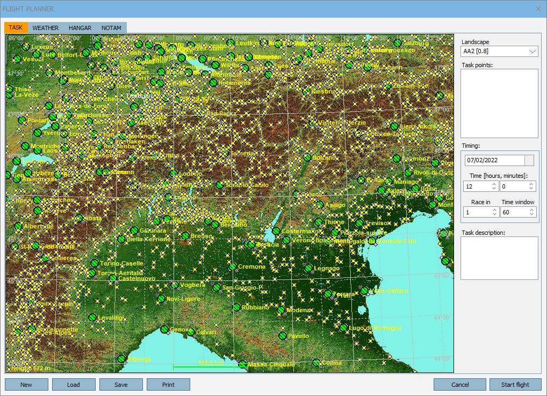
Task: Click the Genova airport icon on map
Action: (x=164, y=329)
